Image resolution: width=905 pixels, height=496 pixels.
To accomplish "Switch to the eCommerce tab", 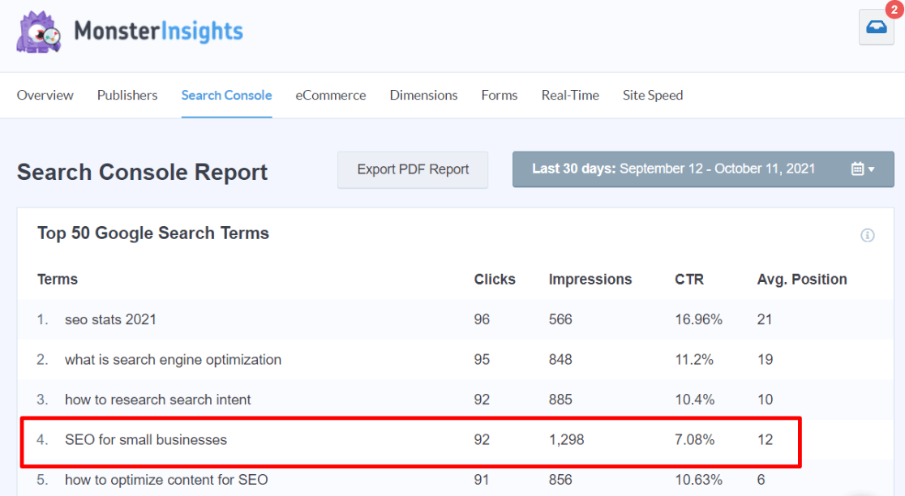I will coord(331,95).
